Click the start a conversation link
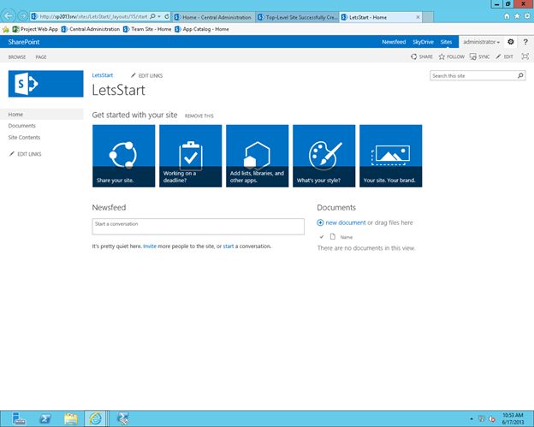The height and width of the screenshot is (427, 534). tap(228, 246)
